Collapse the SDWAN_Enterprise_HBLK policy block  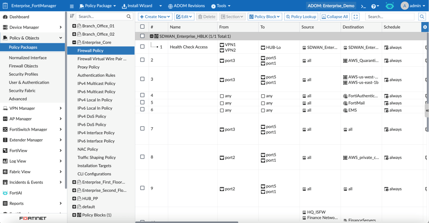pyautogui.click(x=151, y=36)
